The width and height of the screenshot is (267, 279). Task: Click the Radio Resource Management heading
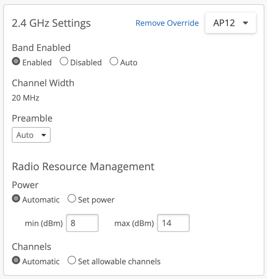pyautogui.click(x=83, y=167)
